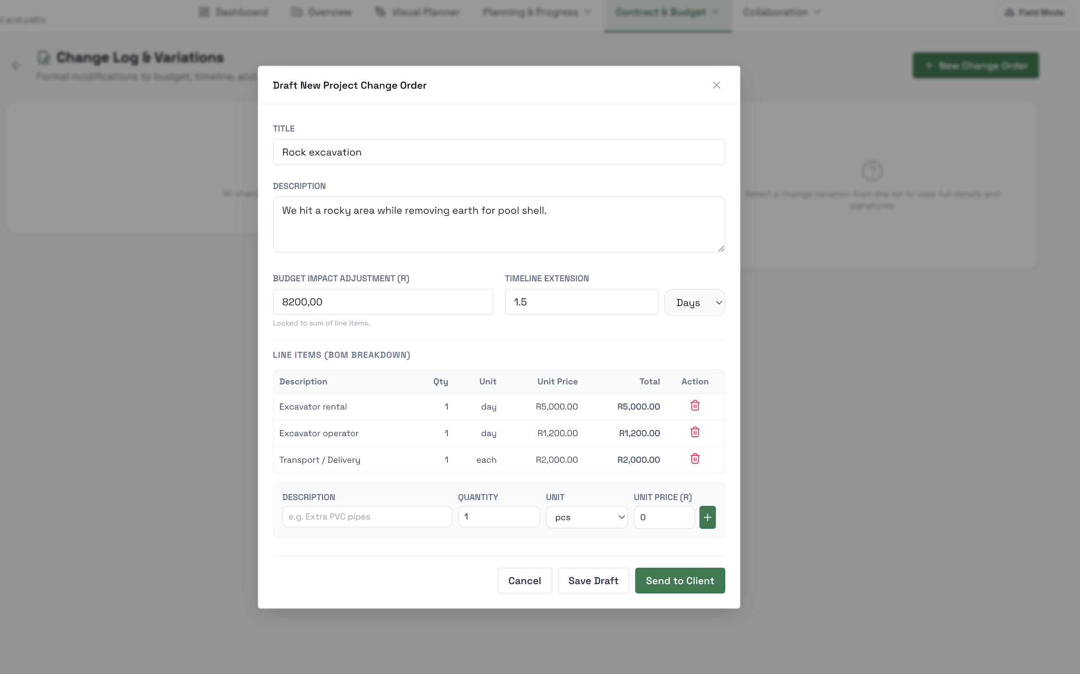Click the back arrow beside Change Log title
The image size is (1080, 674).
pos(16,66)
